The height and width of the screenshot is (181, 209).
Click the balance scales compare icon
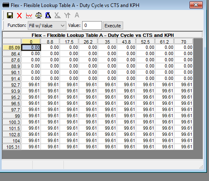coord(39,15)
